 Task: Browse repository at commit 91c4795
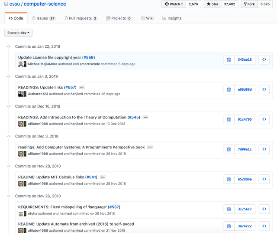pos(264,119)
